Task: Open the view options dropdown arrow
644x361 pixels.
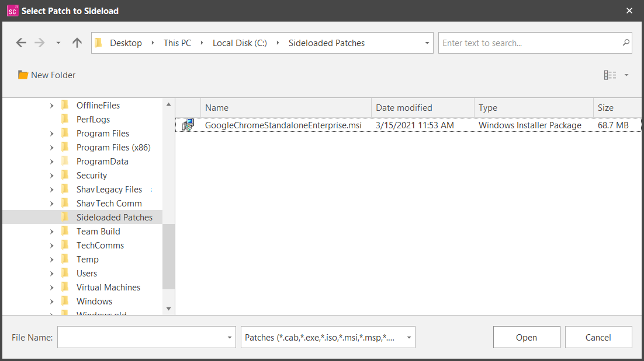Action: coord(626,75)
